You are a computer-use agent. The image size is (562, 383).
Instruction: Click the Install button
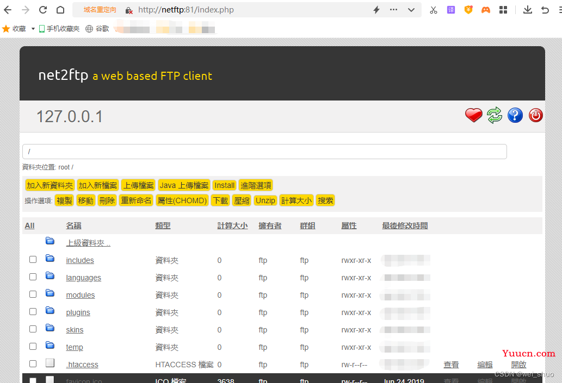coord(224,185)
